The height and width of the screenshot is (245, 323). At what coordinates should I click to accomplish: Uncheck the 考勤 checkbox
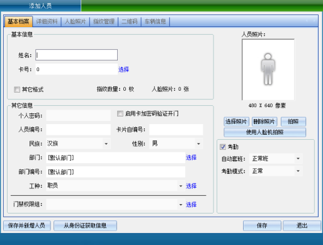[223, 147]
